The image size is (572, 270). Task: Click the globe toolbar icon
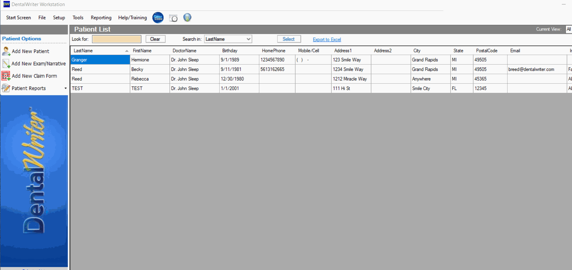(x=187, y=17)
